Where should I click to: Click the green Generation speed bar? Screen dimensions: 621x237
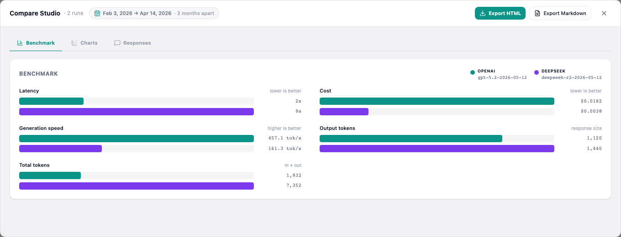point(137,139)
